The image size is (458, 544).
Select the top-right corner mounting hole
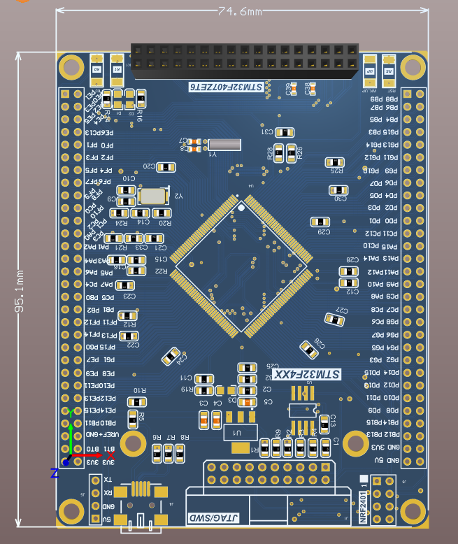413,66
